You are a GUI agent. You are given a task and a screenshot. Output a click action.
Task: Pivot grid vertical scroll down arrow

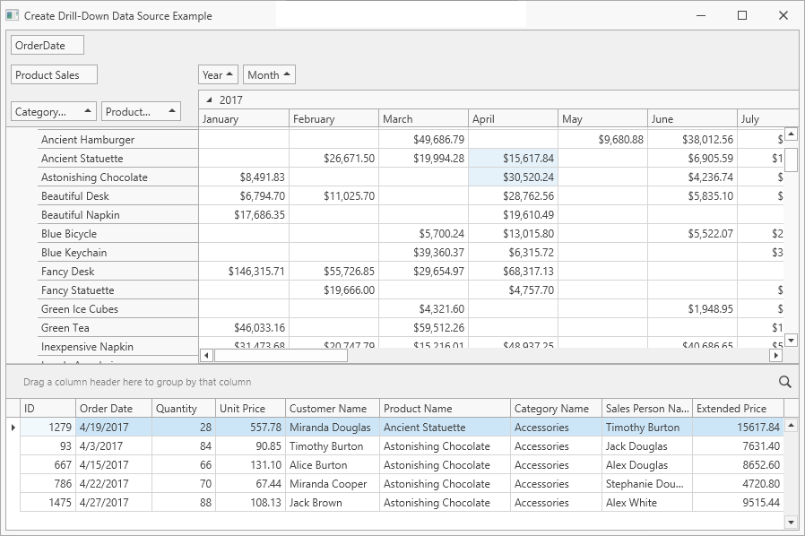point(792,340)
